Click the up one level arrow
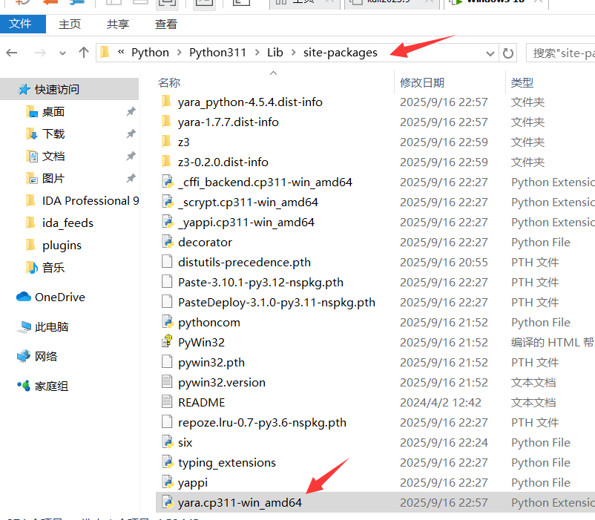 [84, 53]
